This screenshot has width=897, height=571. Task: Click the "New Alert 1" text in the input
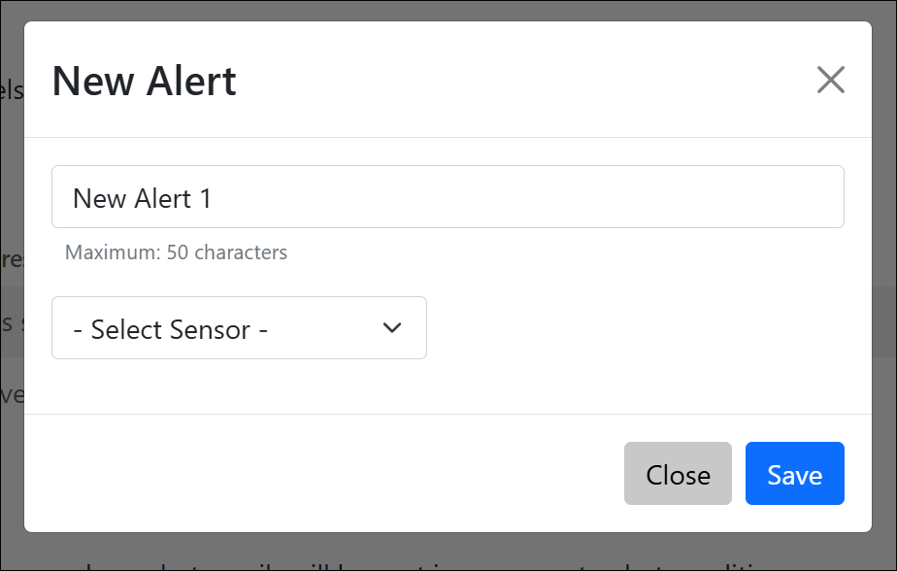click(x=142, y=199)
